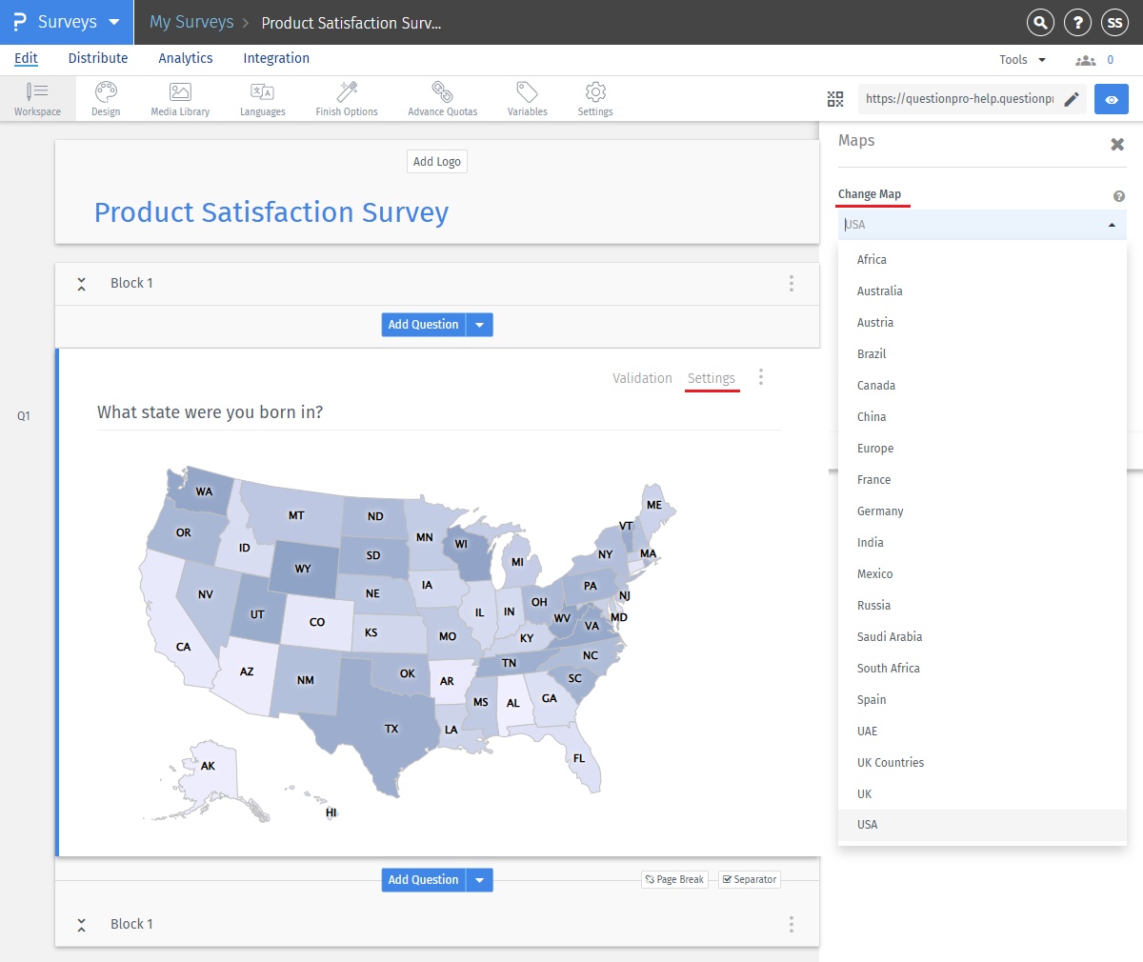
Task: Open the search icon in the top bar
Action: [x=1040, y=23]
